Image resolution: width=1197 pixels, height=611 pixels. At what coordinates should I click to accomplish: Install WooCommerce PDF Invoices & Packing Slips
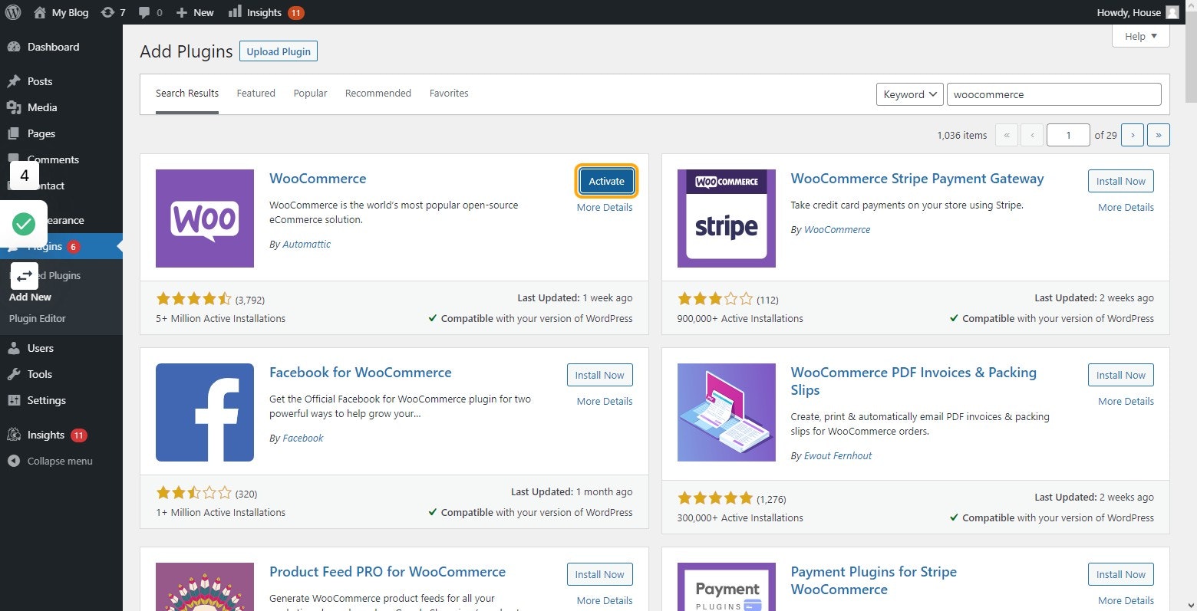[1120, 375]
